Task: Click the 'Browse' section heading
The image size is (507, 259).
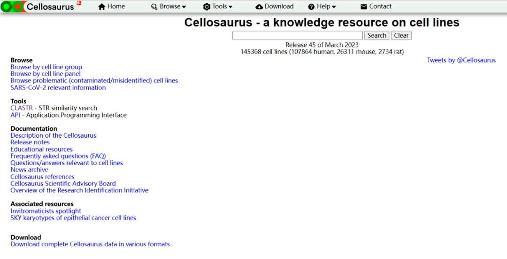Action: [22, 60]
